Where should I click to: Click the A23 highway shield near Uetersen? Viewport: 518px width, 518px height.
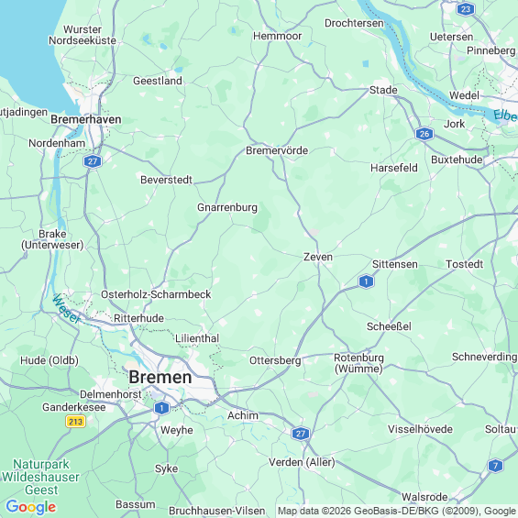[466, 9]
